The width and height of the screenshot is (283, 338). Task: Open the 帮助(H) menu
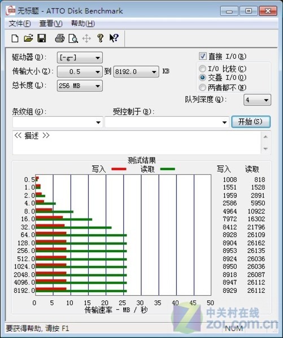click(x=83, y=23)
